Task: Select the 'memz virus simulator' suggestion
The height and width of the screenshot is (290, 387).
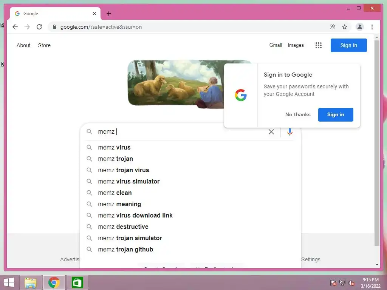Action: click(190, 182)
